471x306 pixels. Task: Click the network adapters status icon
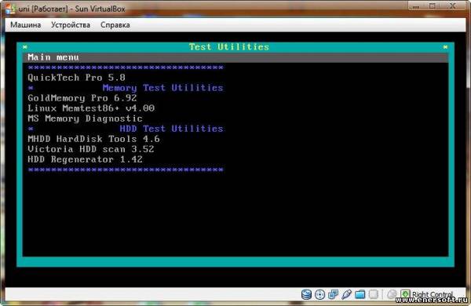click(x=333, y=294)
